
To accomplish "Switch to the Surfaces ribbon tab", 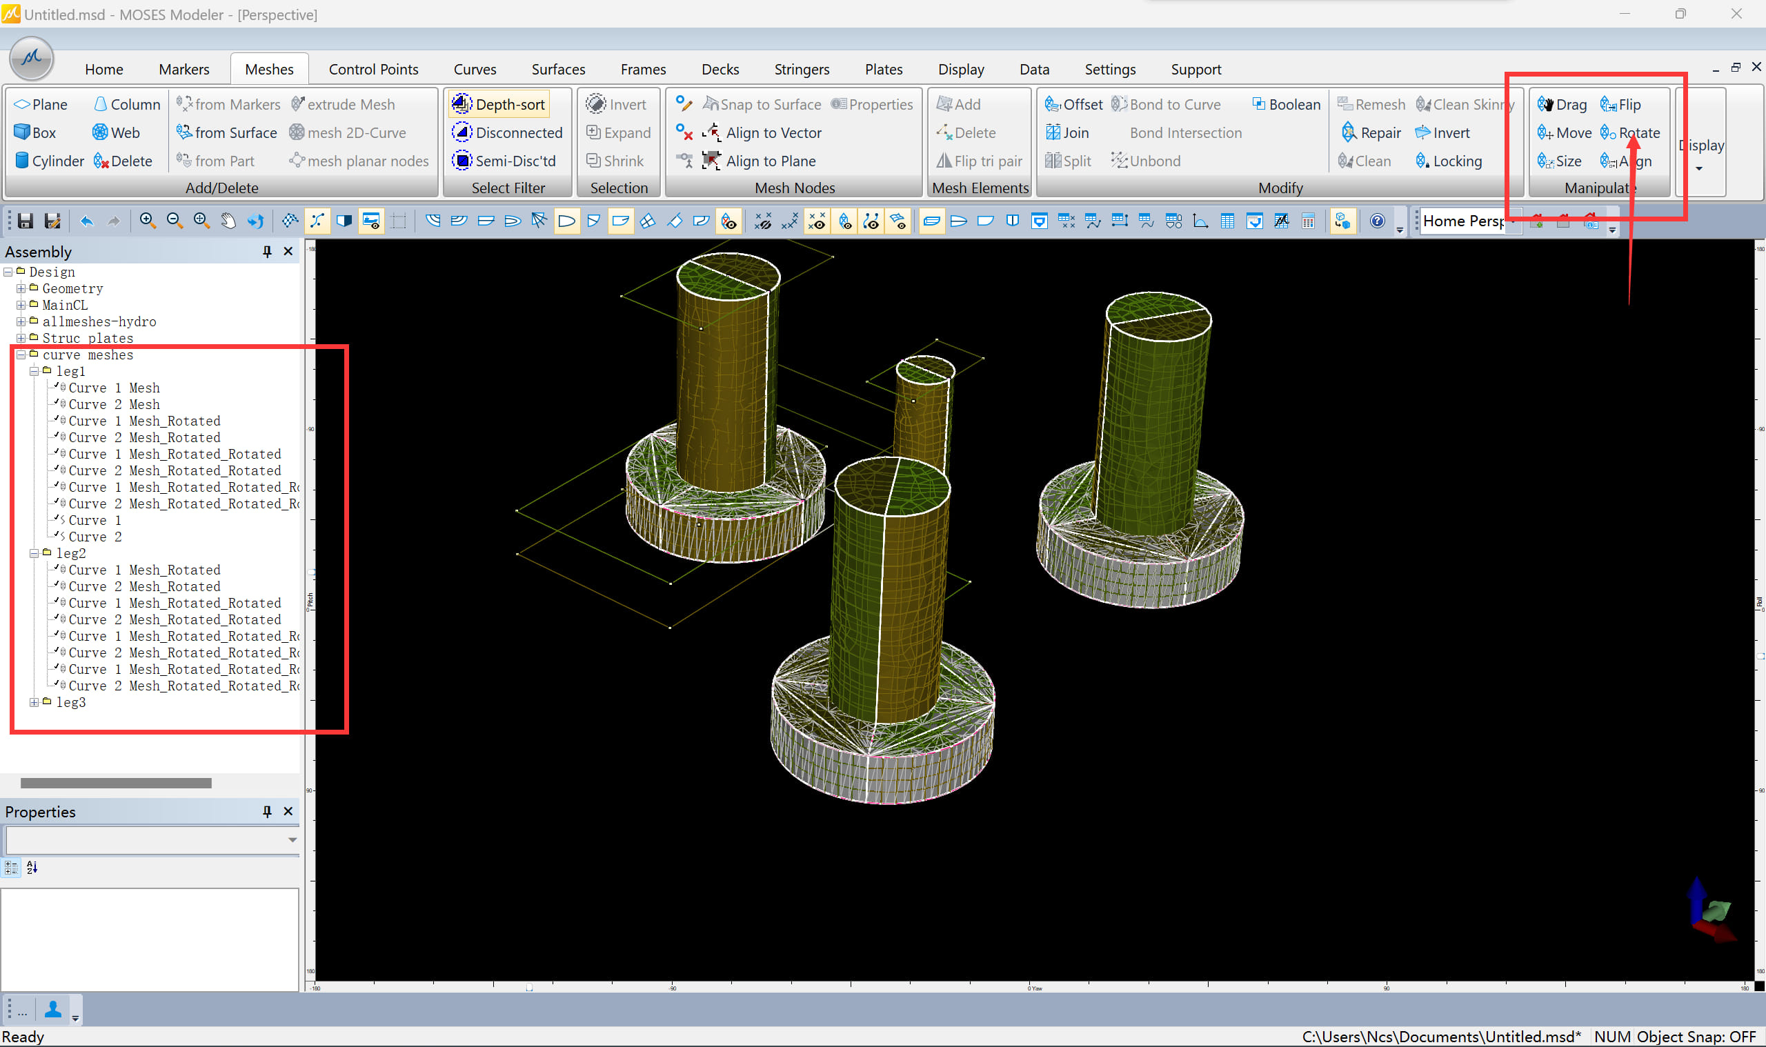I will [x=557, y=69].
